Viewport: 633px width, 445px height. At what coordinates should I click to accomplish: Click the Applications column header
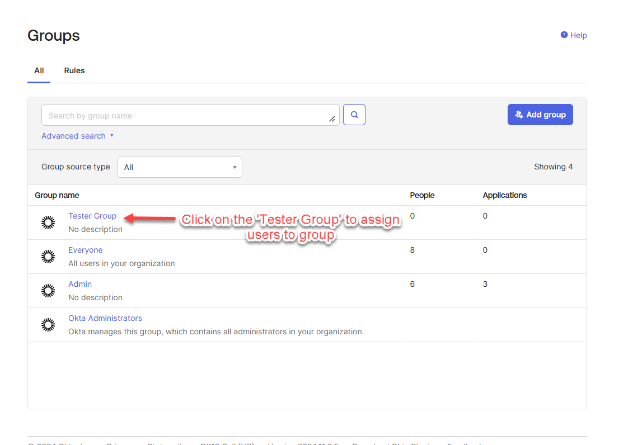tap(505, 195)
